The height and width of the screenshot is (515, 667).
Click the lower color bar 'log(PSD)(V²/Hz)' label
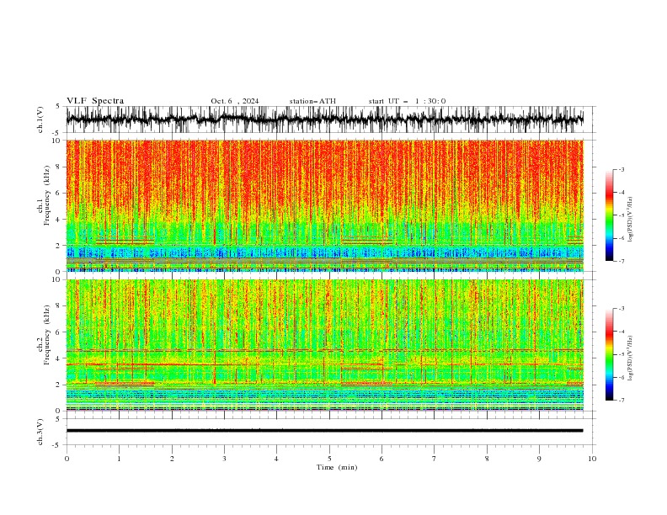click(631, 358)
